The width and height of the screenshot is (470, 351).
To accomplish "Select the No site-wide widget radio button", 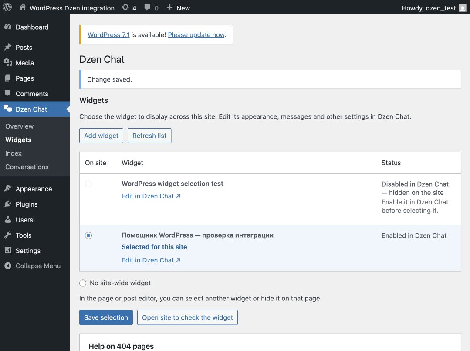I will [83, 283].
